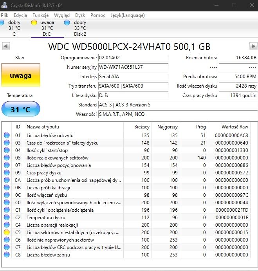Click the Interfejs field Serial ATA
The height and width of the screenshot is (271, 258).
pyautogui.click(x=133, y=77)
